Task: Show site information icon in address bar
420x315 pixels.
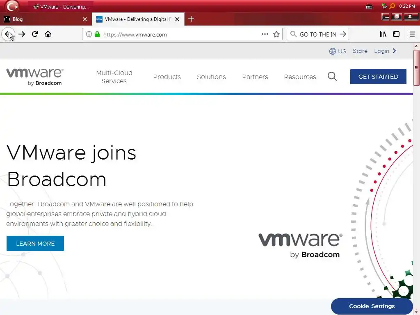Action: 89,34
